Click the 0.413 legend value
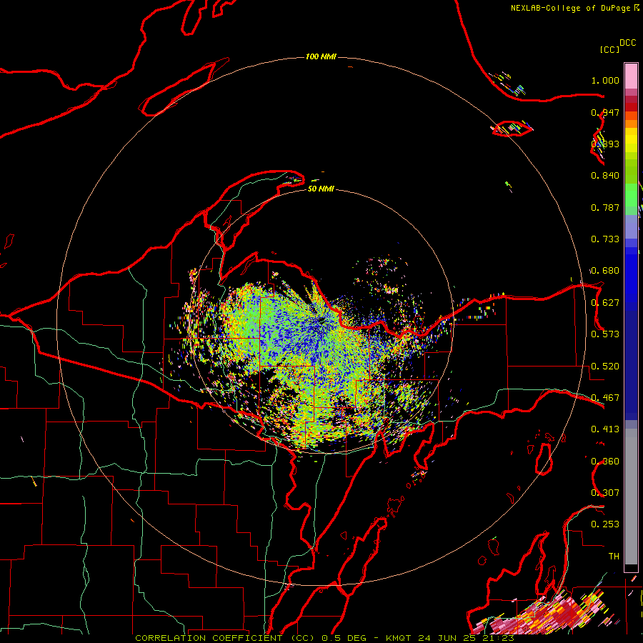 pyautogui.click(x=605, y=429)
